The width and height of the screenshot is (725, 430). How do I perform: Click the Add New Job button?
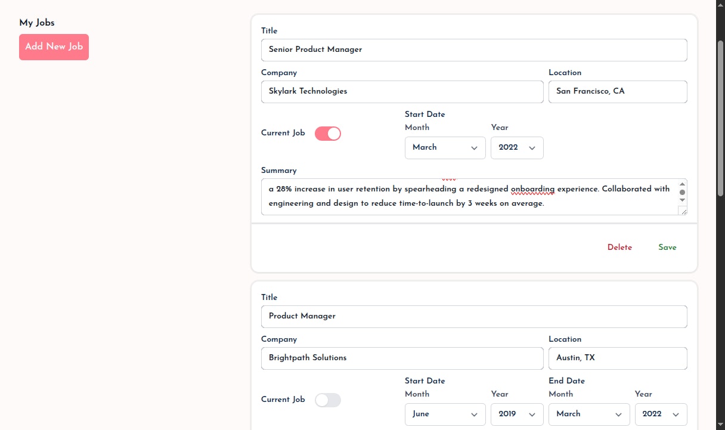coord(54,47)
